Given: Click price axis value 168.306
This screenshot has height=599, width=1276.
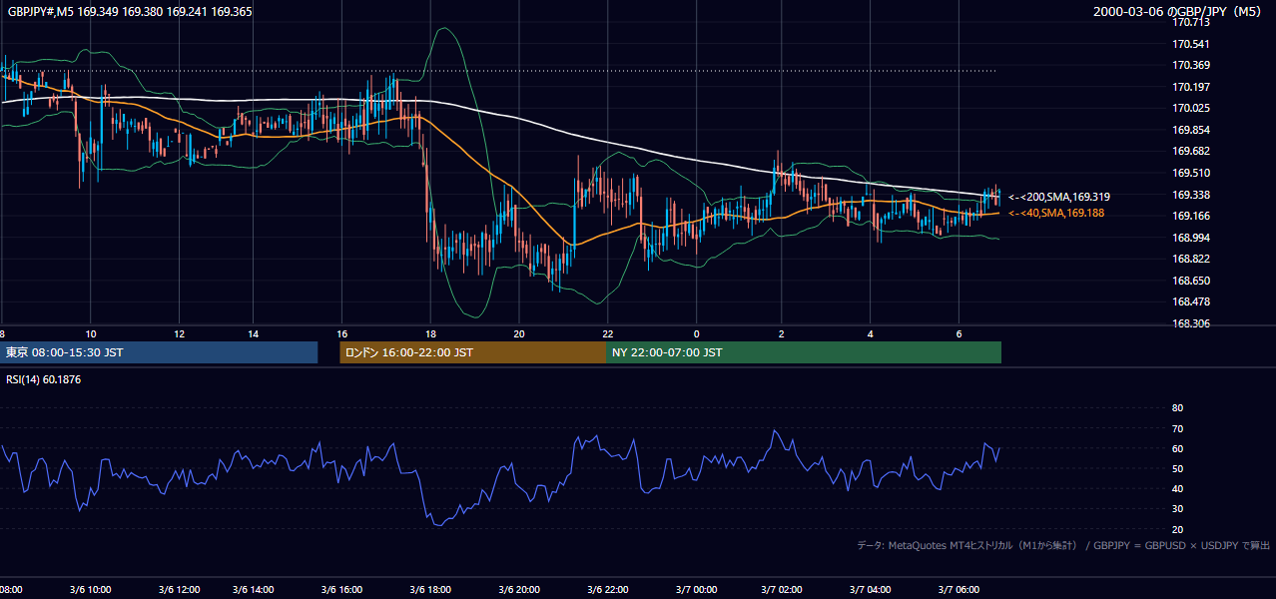Looking at the screenshot, I should click(x=1191, y=323).
